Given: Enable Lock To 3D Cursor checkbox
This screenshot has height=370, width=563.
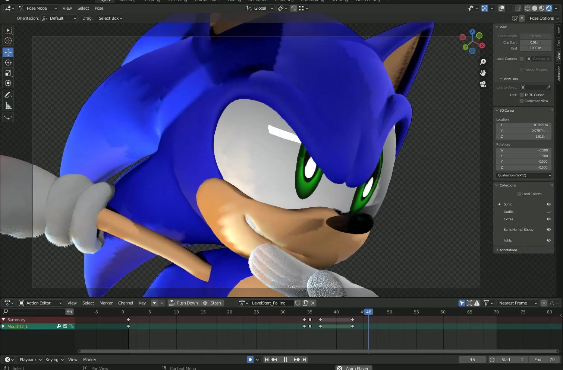Looking at the screenshot, I should (x=522, y=95).
